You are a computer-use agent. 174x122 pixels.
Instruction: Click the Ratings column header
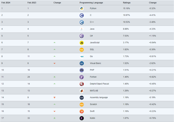click(x=127, y=2)
